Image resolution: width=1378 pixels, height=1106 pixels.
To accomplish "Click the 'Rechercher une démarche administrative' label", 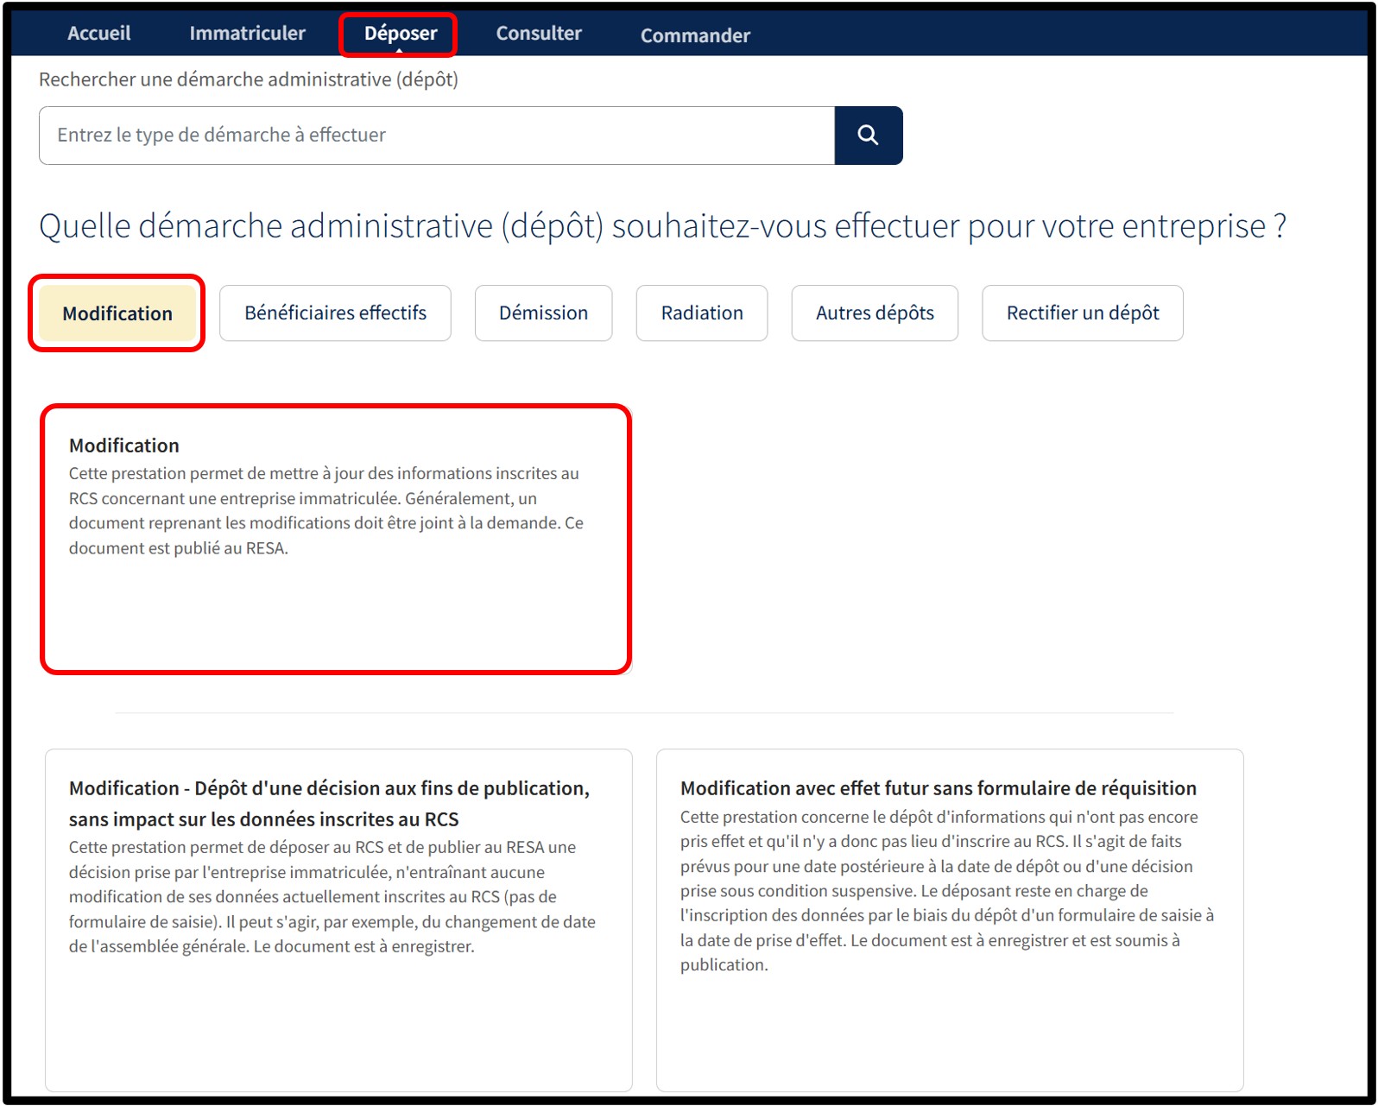I will 249,79.
